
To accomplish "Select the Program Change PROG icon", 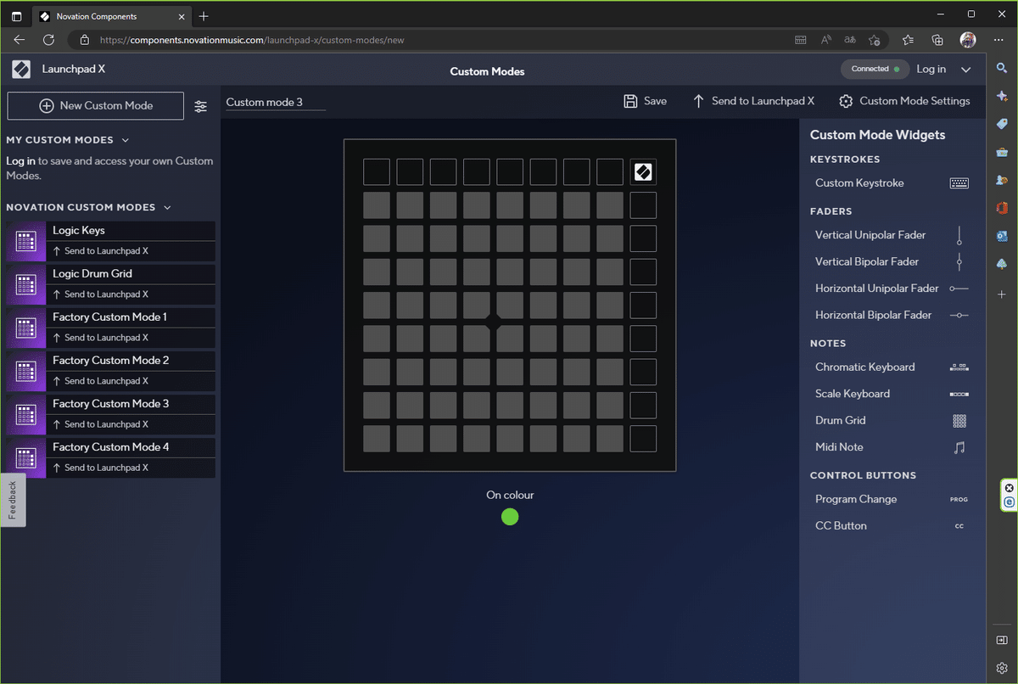I will 959,500.
